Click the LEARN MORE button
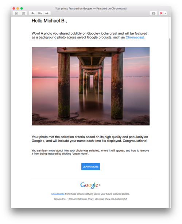 (90, 166)
